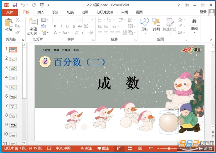
Task: Open the Change Case Aa dropdown
Action: pyautogui.click(x=66, y=33)
